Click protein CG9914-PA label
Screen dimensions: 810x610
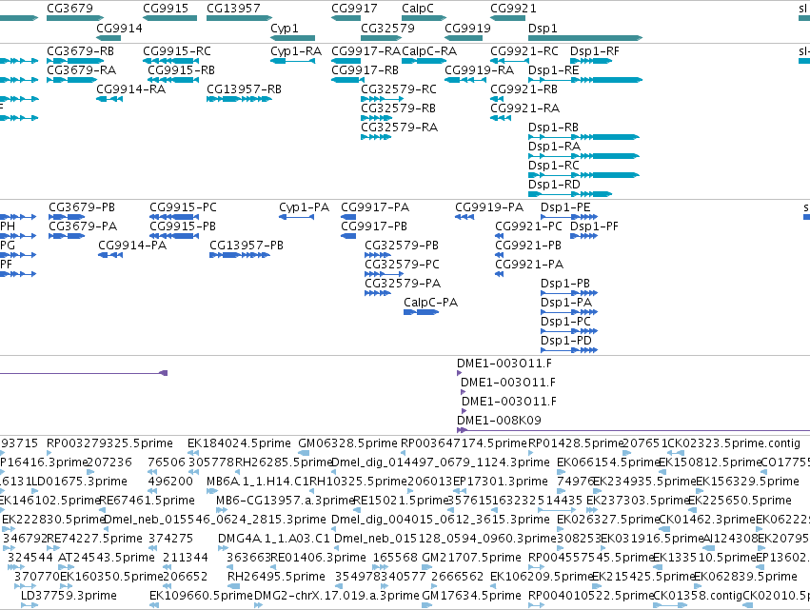click(132, 246)
